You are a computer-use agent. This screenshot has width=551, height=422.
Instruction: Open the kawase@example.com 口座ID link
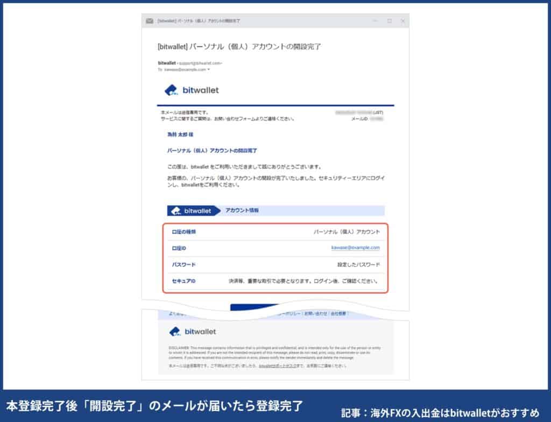point(355,248)
